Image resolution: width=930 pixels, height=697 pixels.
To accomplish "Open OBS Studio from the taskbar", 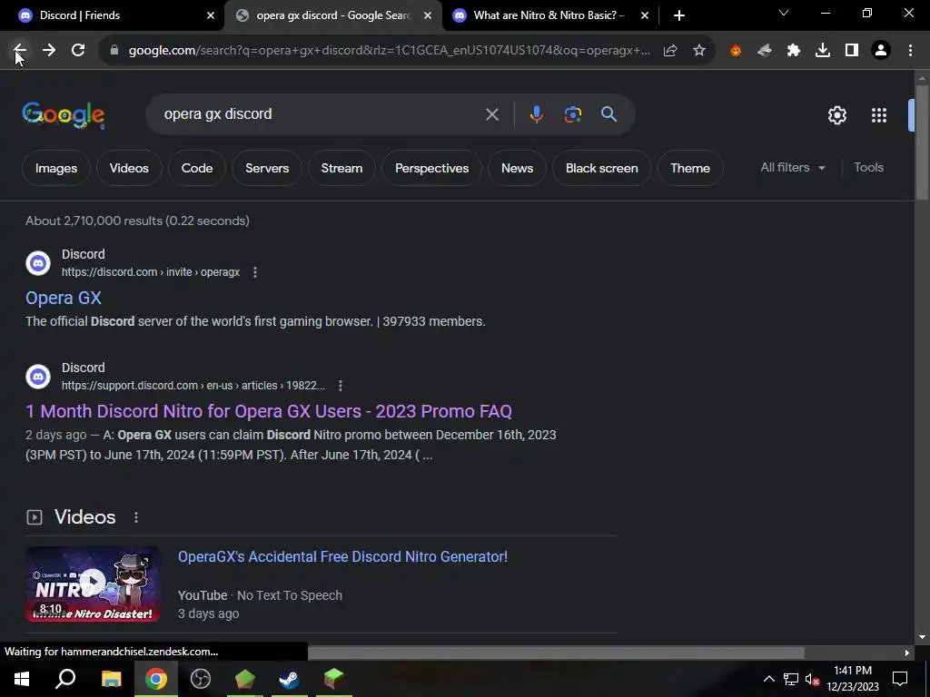I will (201, 679).
